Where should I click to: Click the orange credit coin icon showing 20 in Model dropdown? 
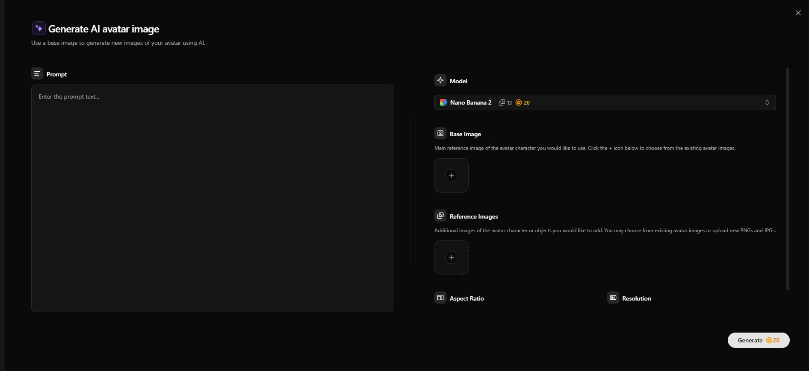pyautogui.click(x=519, y=102)
